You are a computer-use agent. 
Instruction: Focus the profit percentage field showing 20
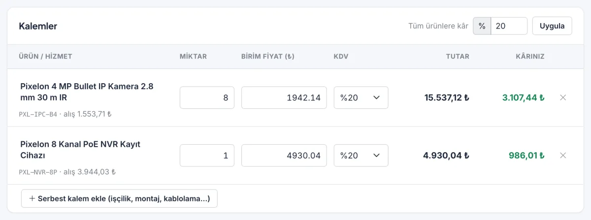pos(509,26)
